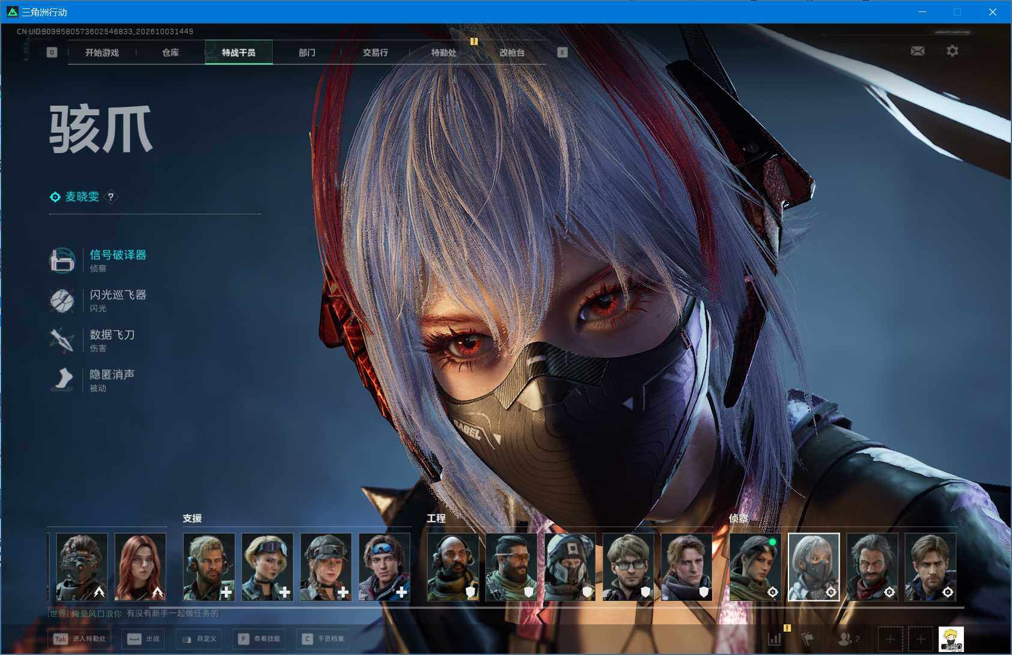This screenshot has width=1012, height=655.
Task: Minimize the 三角洲行动 window
Action: click(x=922, y=11)
